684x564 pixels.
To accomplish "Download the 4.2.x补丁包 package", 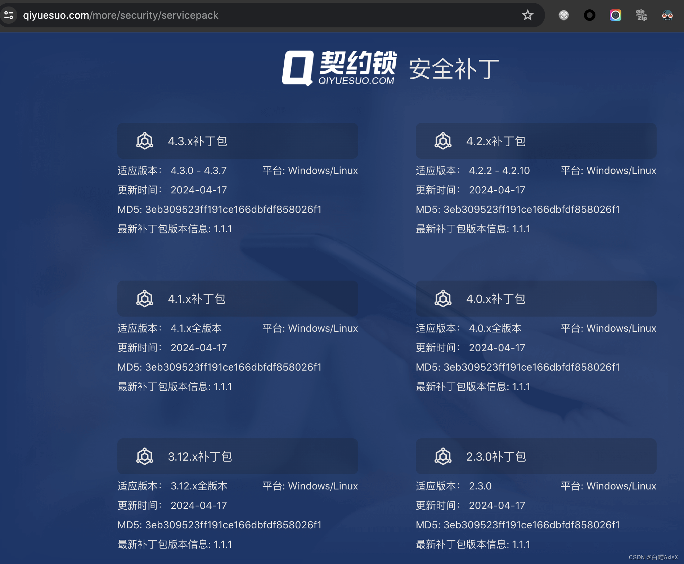I will click(x=536, y=141).
